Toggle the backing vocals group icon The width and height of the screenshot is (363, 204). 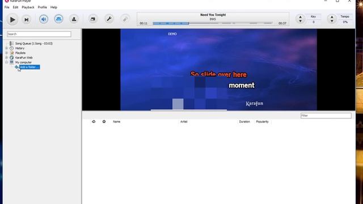pyautogui.click(x=58, y=19)
